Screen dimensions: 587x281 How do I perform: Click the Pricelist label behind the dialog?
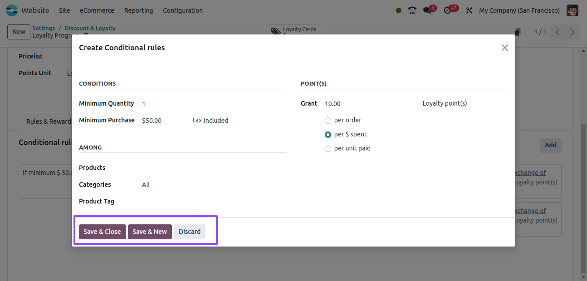click(x=30, y=56)
